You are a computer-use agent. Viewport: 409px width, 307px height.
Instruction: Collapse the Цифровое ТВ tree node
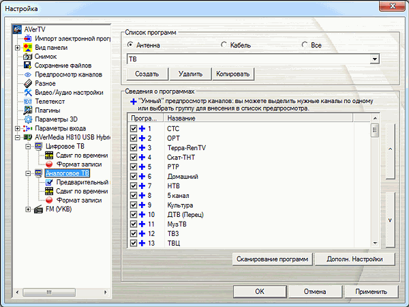[28, 147]
